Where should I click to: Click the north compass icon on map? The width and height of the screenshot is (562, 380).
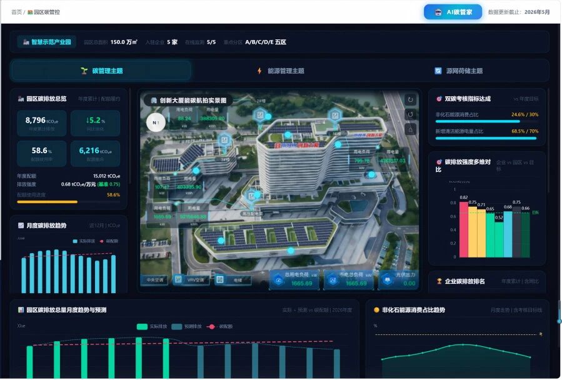click(156, 122)
